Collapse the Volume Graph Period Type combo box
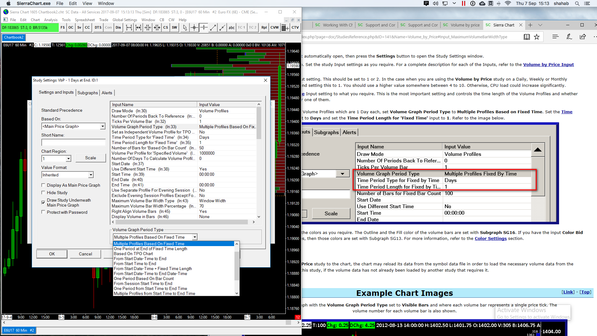Screen dimensions: 597x336 pos(195,237)
